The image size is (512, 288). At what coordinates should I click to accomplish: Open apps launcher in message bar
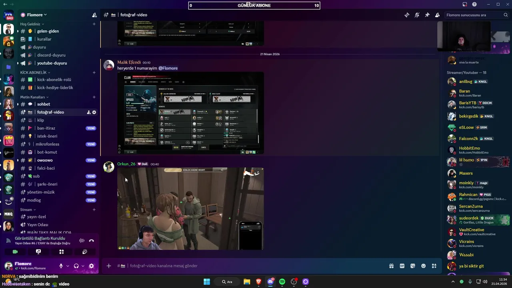[434, 266]
